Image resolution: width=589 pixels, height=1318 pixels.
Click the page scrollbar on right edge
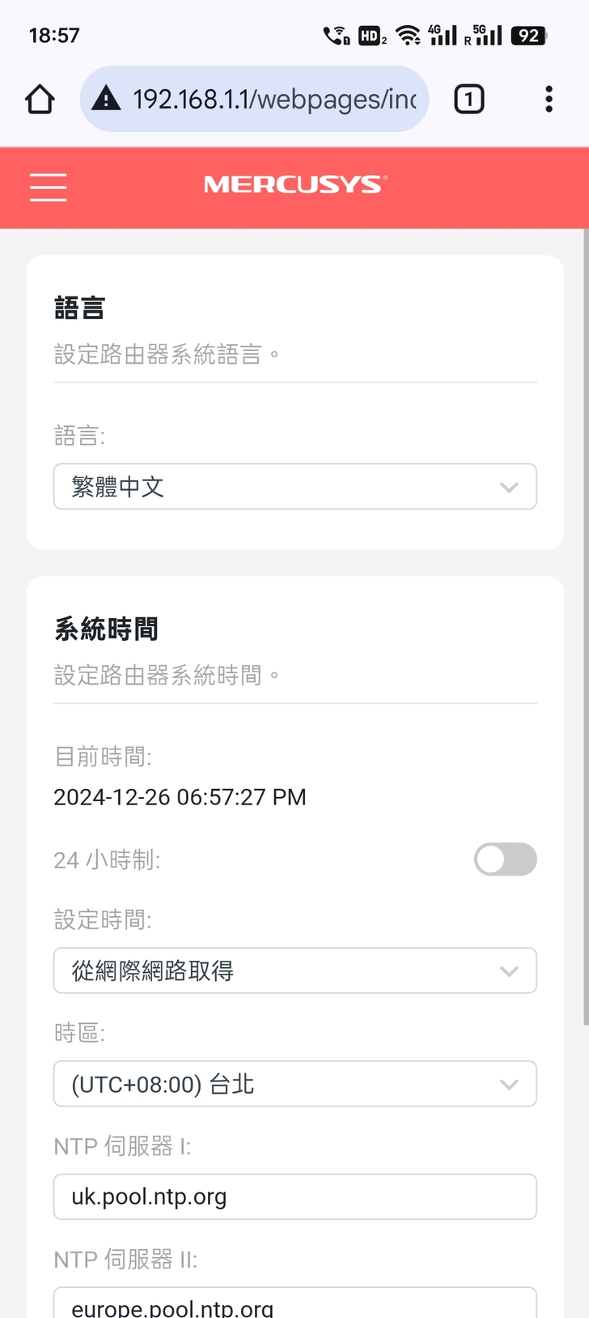click(x=585, y=632)
